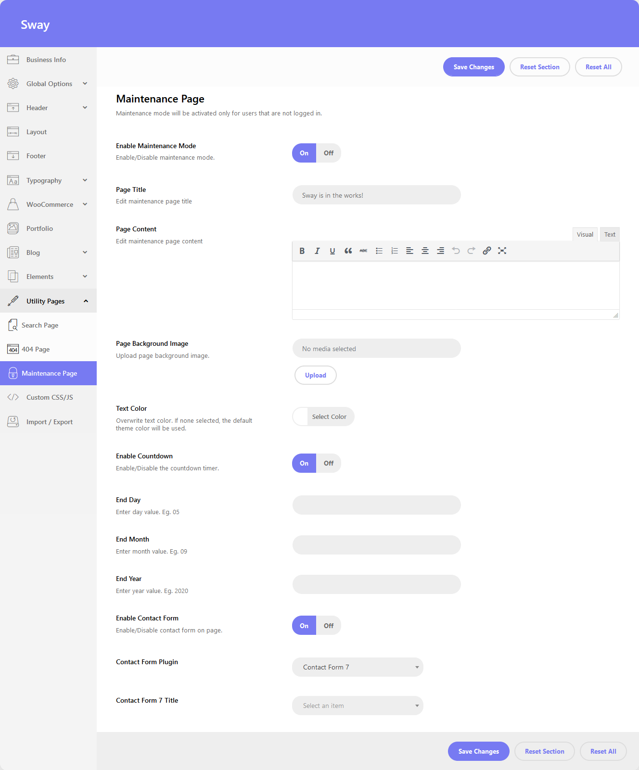Click the insert link icon
The height and width of the screenshot is (770, 639).
pyautogui.click(x=486, y=251)
